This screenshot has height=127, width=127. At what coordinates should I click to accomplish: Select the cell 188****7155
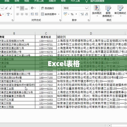(x=46, y=78)
